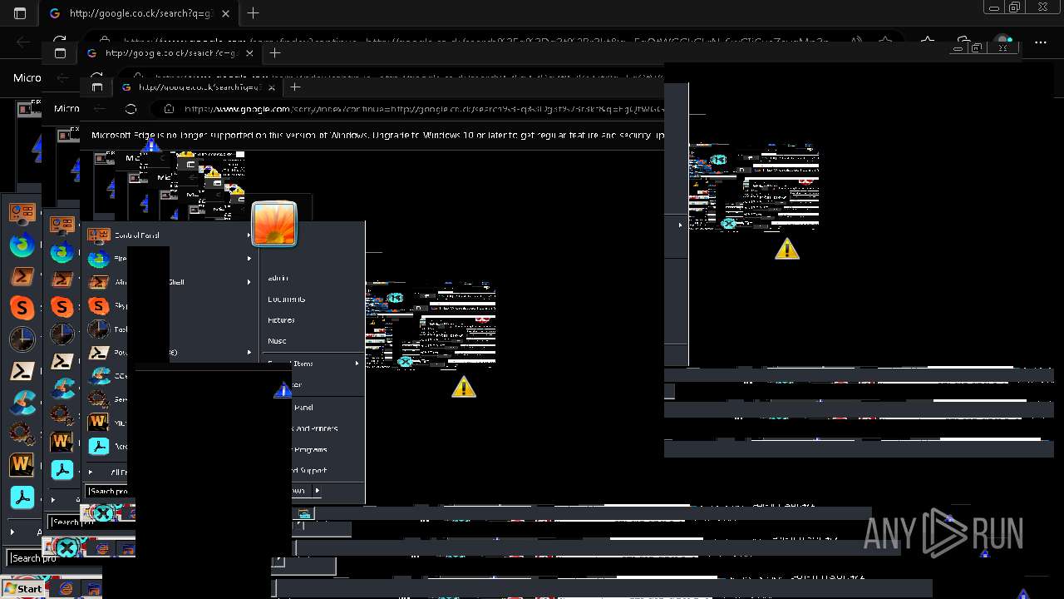Image resolution: width=1064 pixels, height=599 pixels.
Task: View site info lock in innermost Edge
Action: pos(169,109)
